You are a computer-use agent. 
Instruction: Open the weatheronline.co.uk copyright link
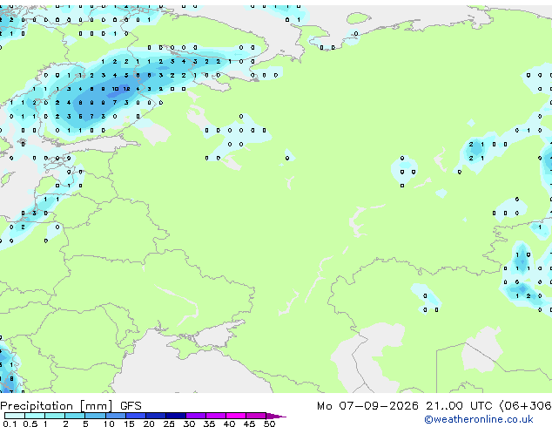tap(478, 419)
